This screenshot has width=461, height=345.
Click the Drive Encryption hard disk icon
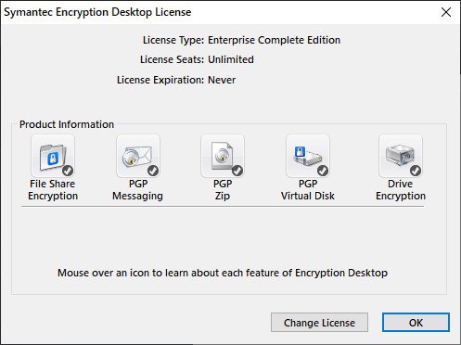pyautogui.click(x=401, y=156)
